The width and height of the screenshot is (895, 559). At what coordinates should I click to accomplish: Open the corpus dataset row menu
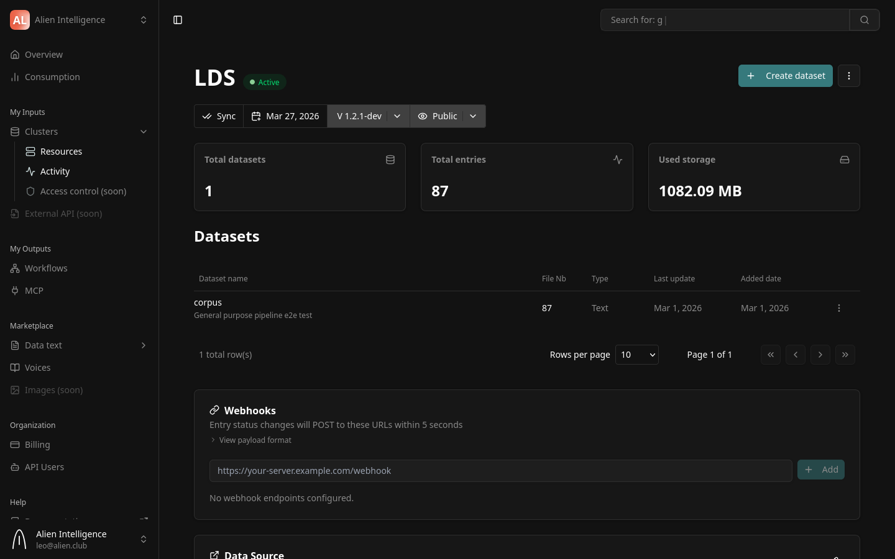click(839, 308)
